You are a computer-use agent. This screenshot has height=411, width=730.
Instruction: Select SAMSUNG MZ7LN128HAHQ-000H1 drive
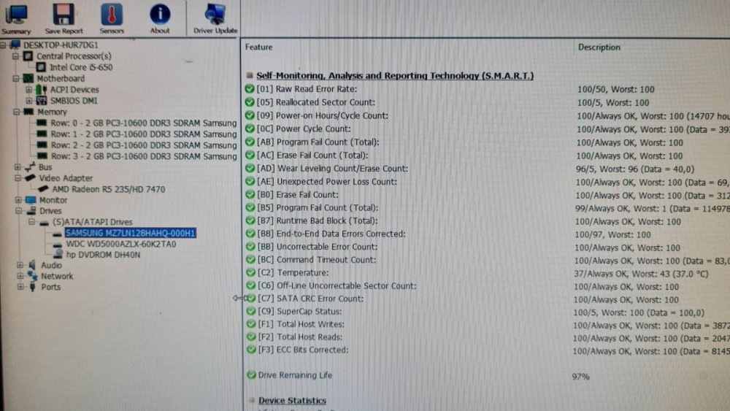coord(130,233)
